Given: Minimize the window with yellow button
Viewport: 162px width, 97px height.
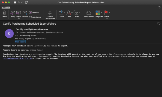Looking at the screenshot, I should click(6, 2).
